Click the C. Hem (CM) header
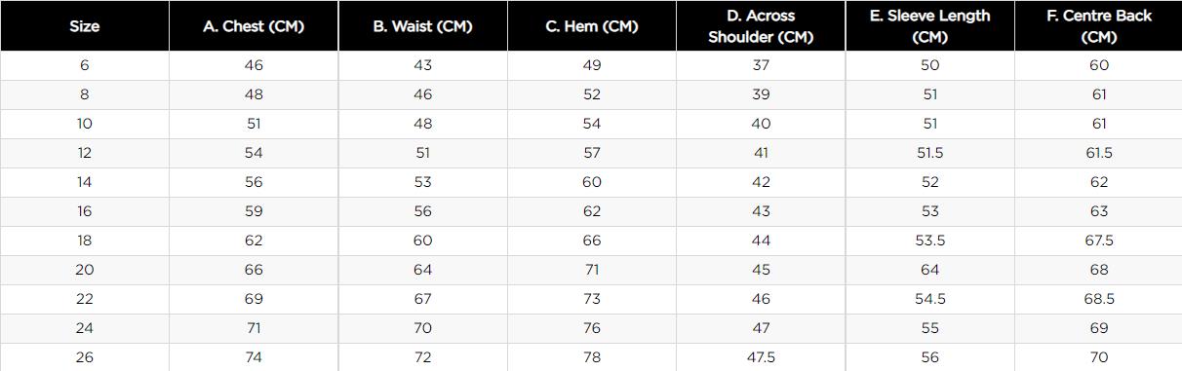 coord(592,26)
